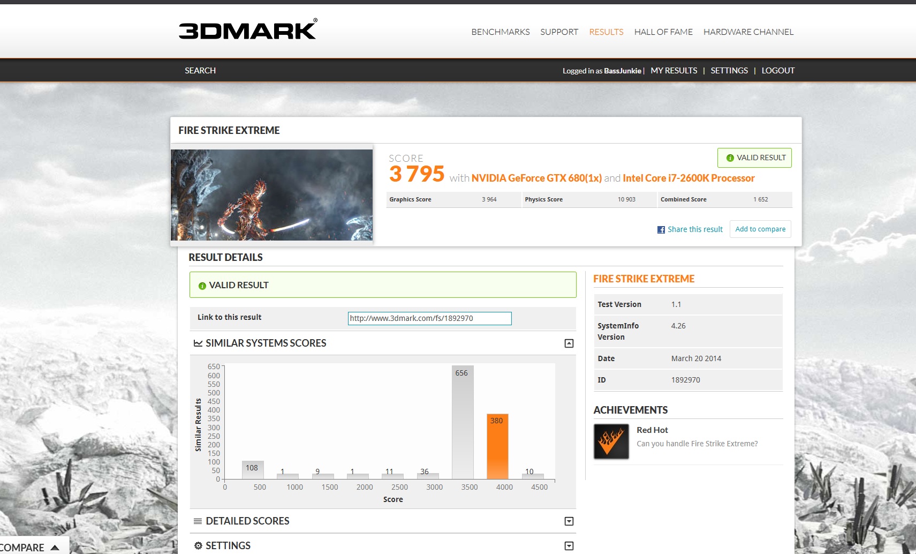Click the Valid Result badge button
Screen dimensions: 916x554
[x=754, y=158]
